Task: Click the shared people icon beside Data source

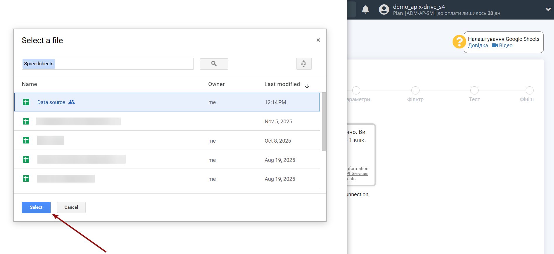Action: [72, 102]
